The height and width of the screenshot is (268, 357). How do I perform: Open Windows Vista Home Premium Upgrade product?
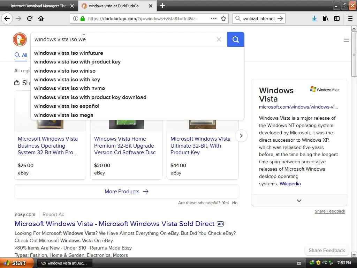click(125, 146)
